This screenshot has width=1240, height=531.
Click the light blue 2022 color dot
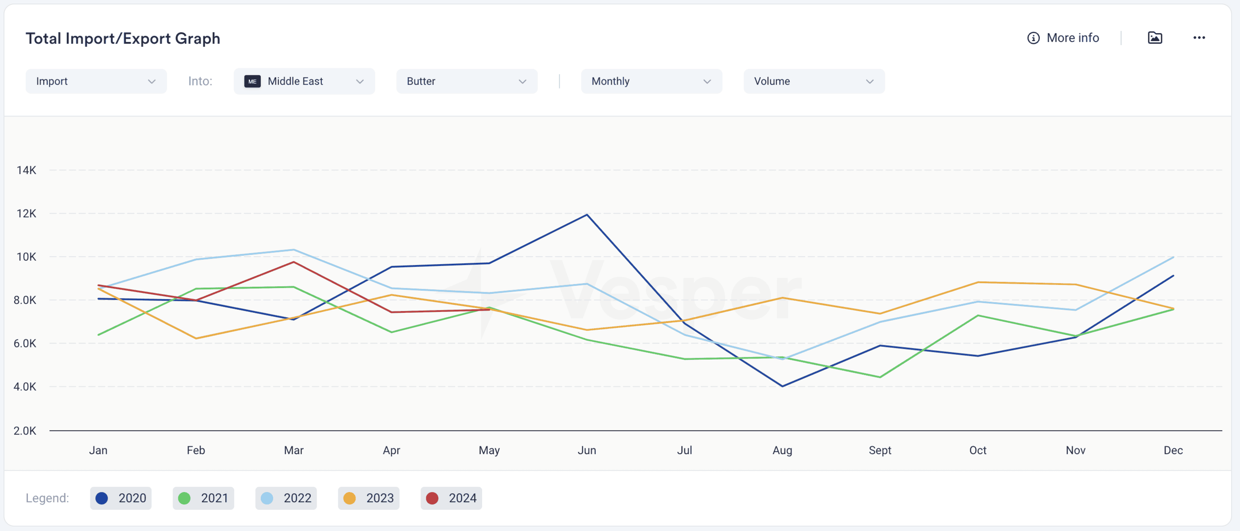point(267,498)
